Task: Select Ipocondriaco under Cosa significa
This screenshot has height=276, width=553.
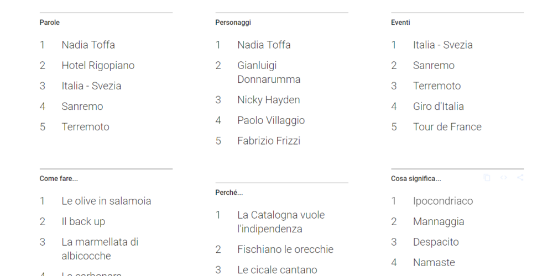Action: click(x=443, y=201)
